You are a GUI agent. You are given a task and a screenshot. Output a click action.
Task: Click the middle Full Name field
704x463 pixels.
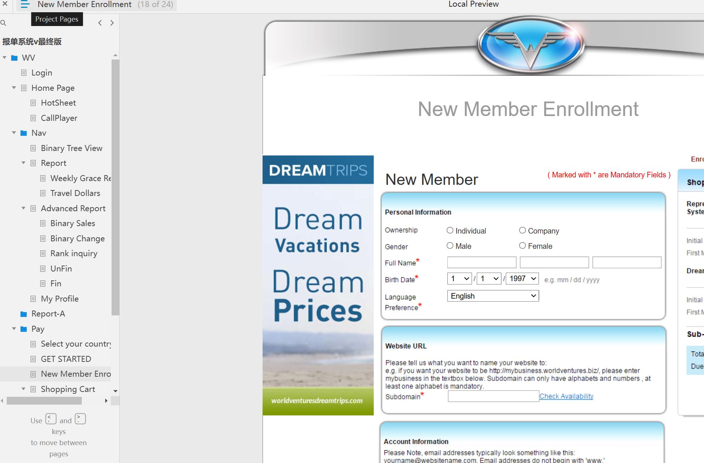[554, 263]
